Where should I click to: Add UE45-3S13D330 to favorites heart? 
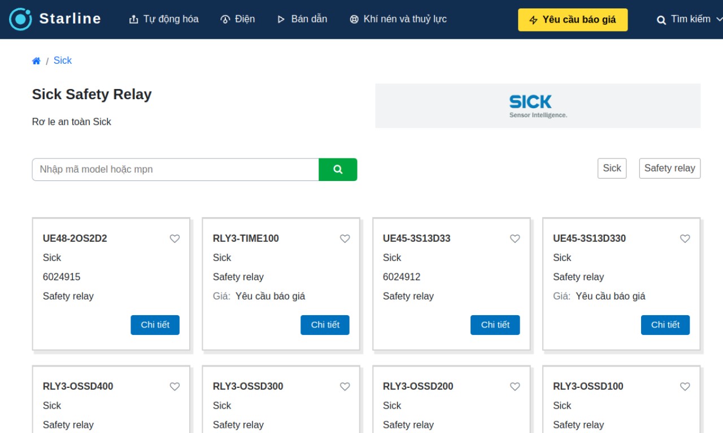[685, 238]
